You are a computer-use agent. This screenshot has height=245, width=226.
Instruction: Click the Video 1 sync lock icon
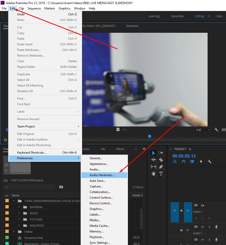[196, 205]
